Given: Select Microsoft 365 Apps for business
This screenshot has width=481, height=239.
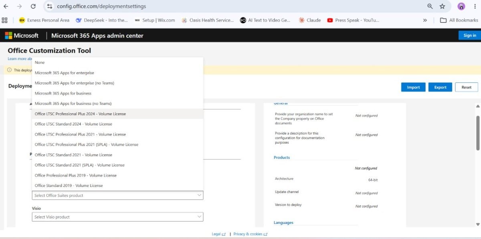Looking at the screenshot, I should click(117, 93).
